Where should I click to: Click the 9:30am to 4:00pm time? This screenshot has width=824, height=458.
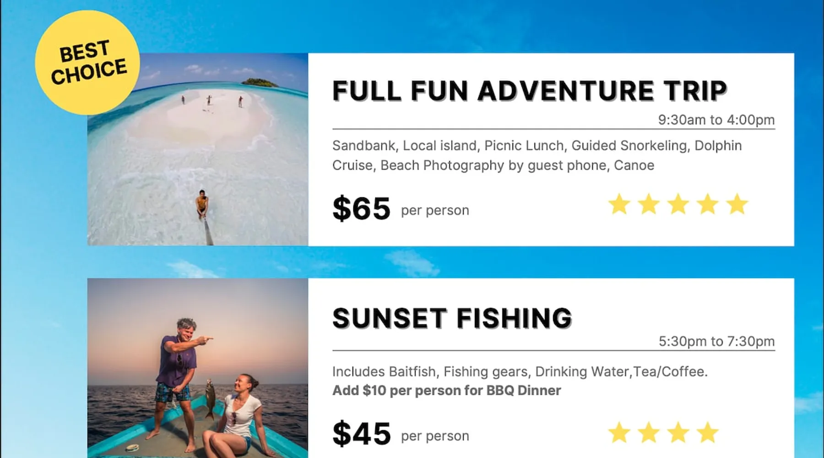pyautogui.click(x=716, y=120)
